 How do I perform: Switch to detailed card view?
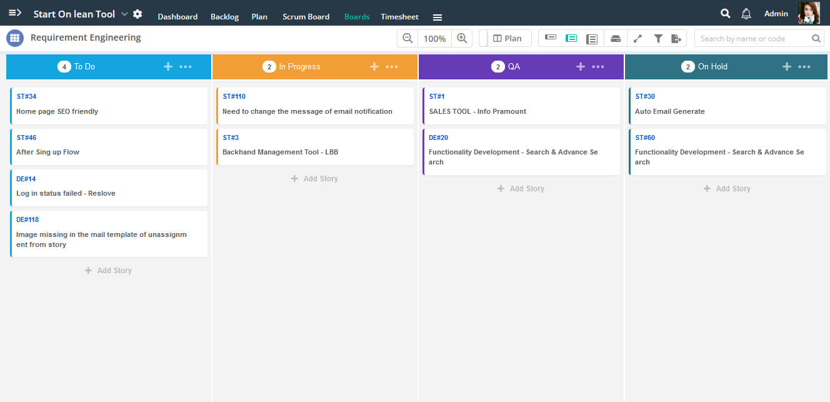[592, 39]
